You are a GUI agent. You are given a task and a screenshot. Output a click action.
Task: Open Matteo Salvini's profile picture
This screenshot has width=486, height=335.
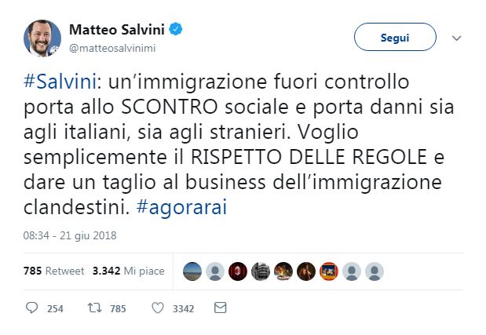pyautogui.click(x=42, y=38)
